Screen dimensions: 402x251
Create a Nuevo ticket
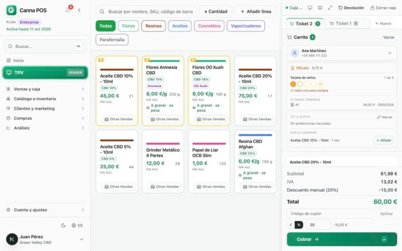pos(383,24)
